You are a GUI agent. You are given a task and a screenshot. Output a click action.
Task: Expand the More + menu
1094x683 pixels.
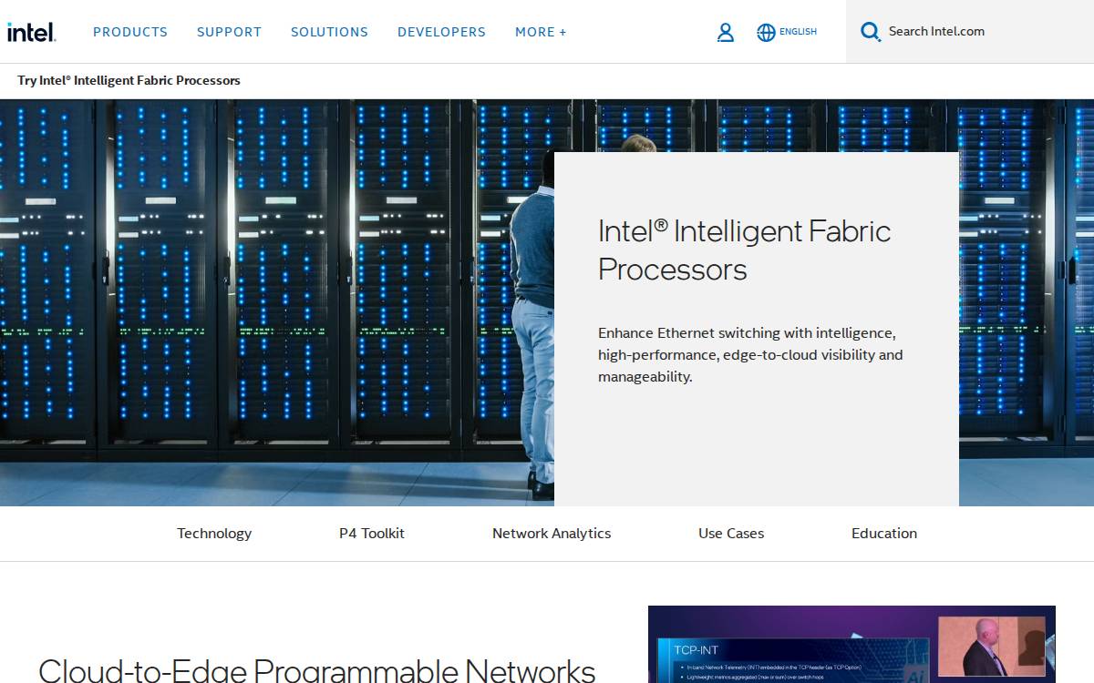click(x=541, y=32)
